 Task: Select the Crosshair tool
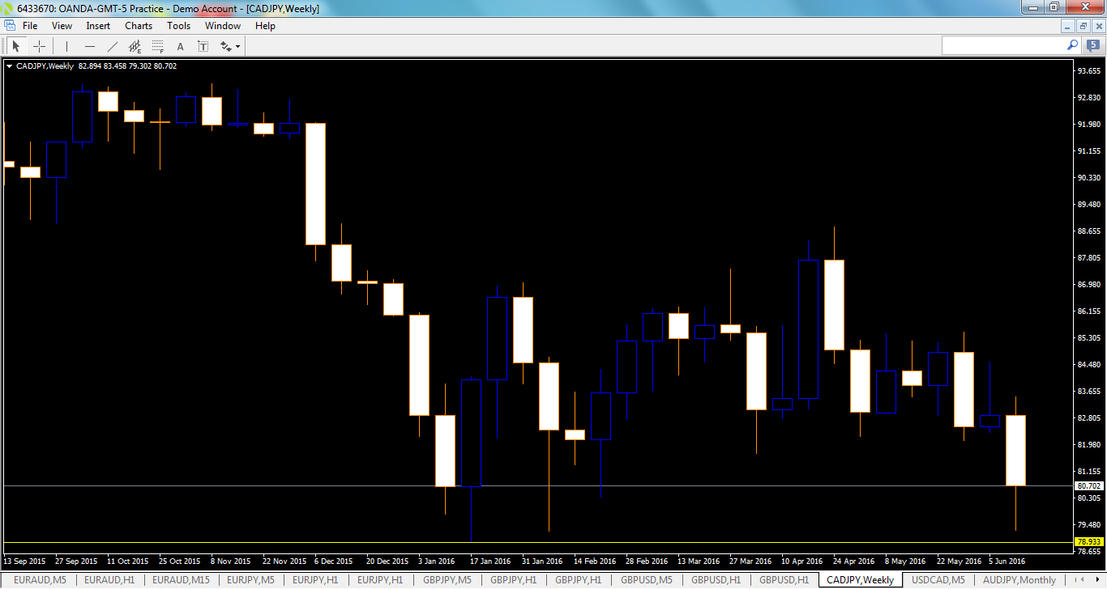[x=39, y=46]
